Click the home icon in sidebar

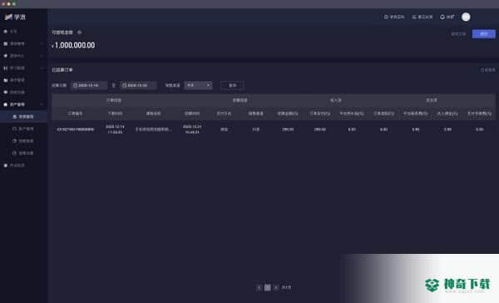tap(6, 32)
